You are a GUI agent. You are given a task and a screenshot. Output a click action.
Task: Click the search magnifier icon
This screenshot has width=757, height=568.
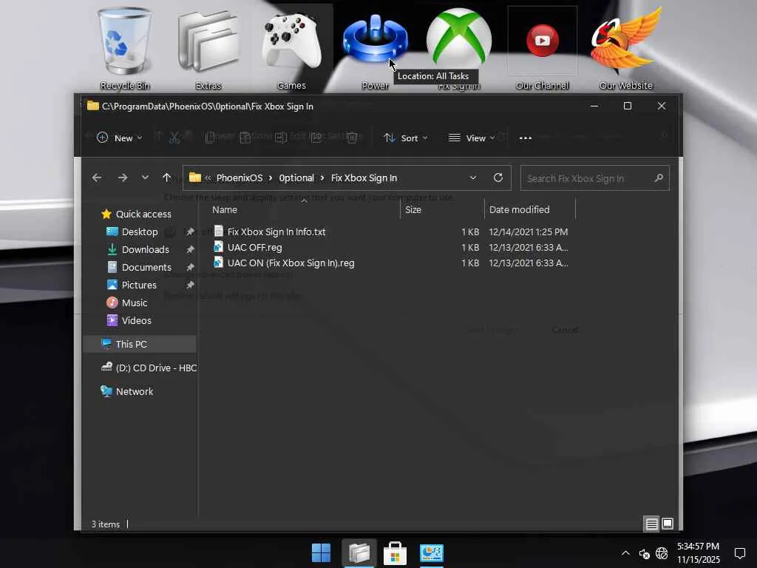[x=659, y=178]
